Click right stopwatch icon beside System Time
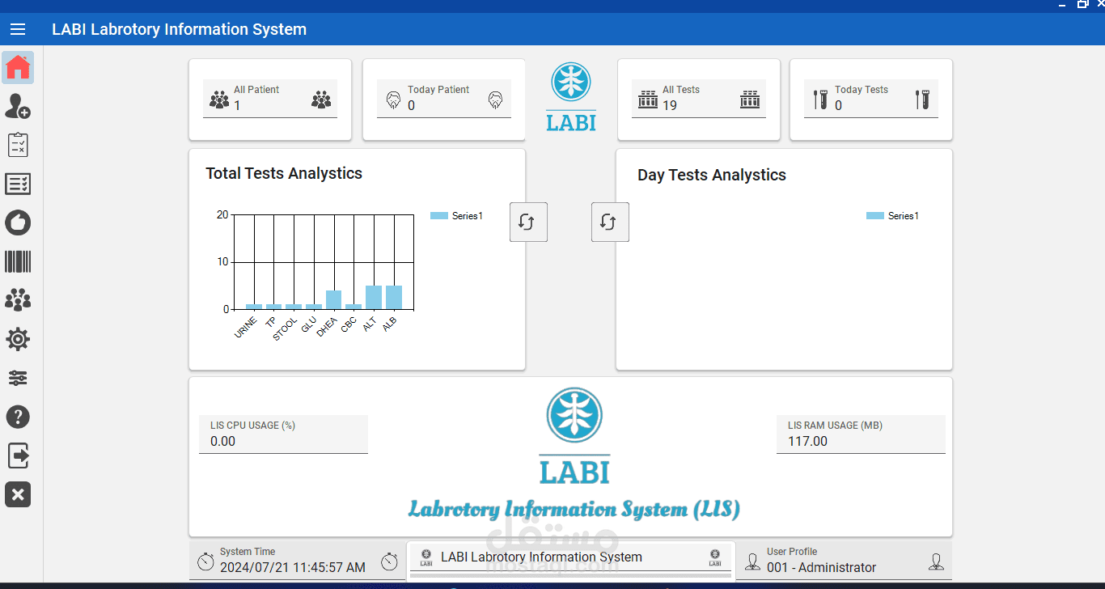The width and height of the screenshot is (1105, 589). coord(389,561)
